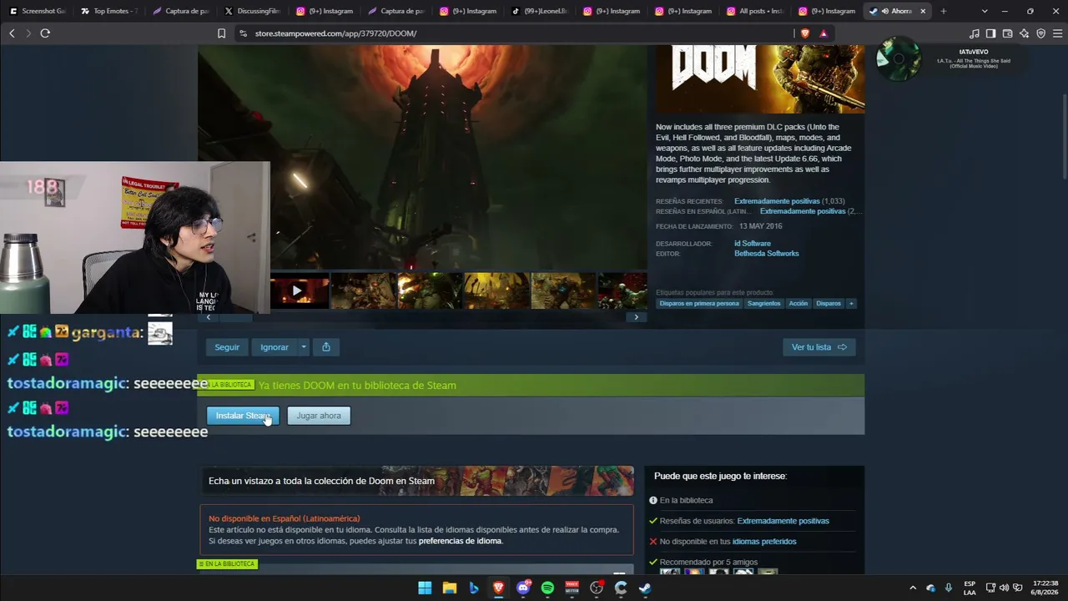Select the Disparos tag
This screenshot has height=601, width=1068.
[829, 304]
